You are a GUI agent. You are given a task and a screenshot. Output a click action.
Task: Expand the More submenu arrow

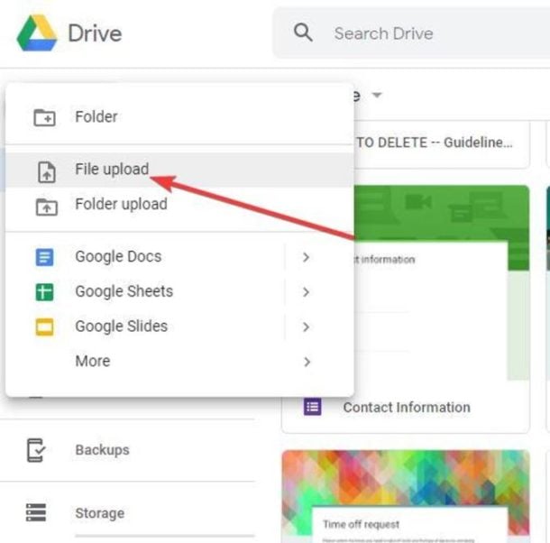pyautogui.click(x=307, y=362)
